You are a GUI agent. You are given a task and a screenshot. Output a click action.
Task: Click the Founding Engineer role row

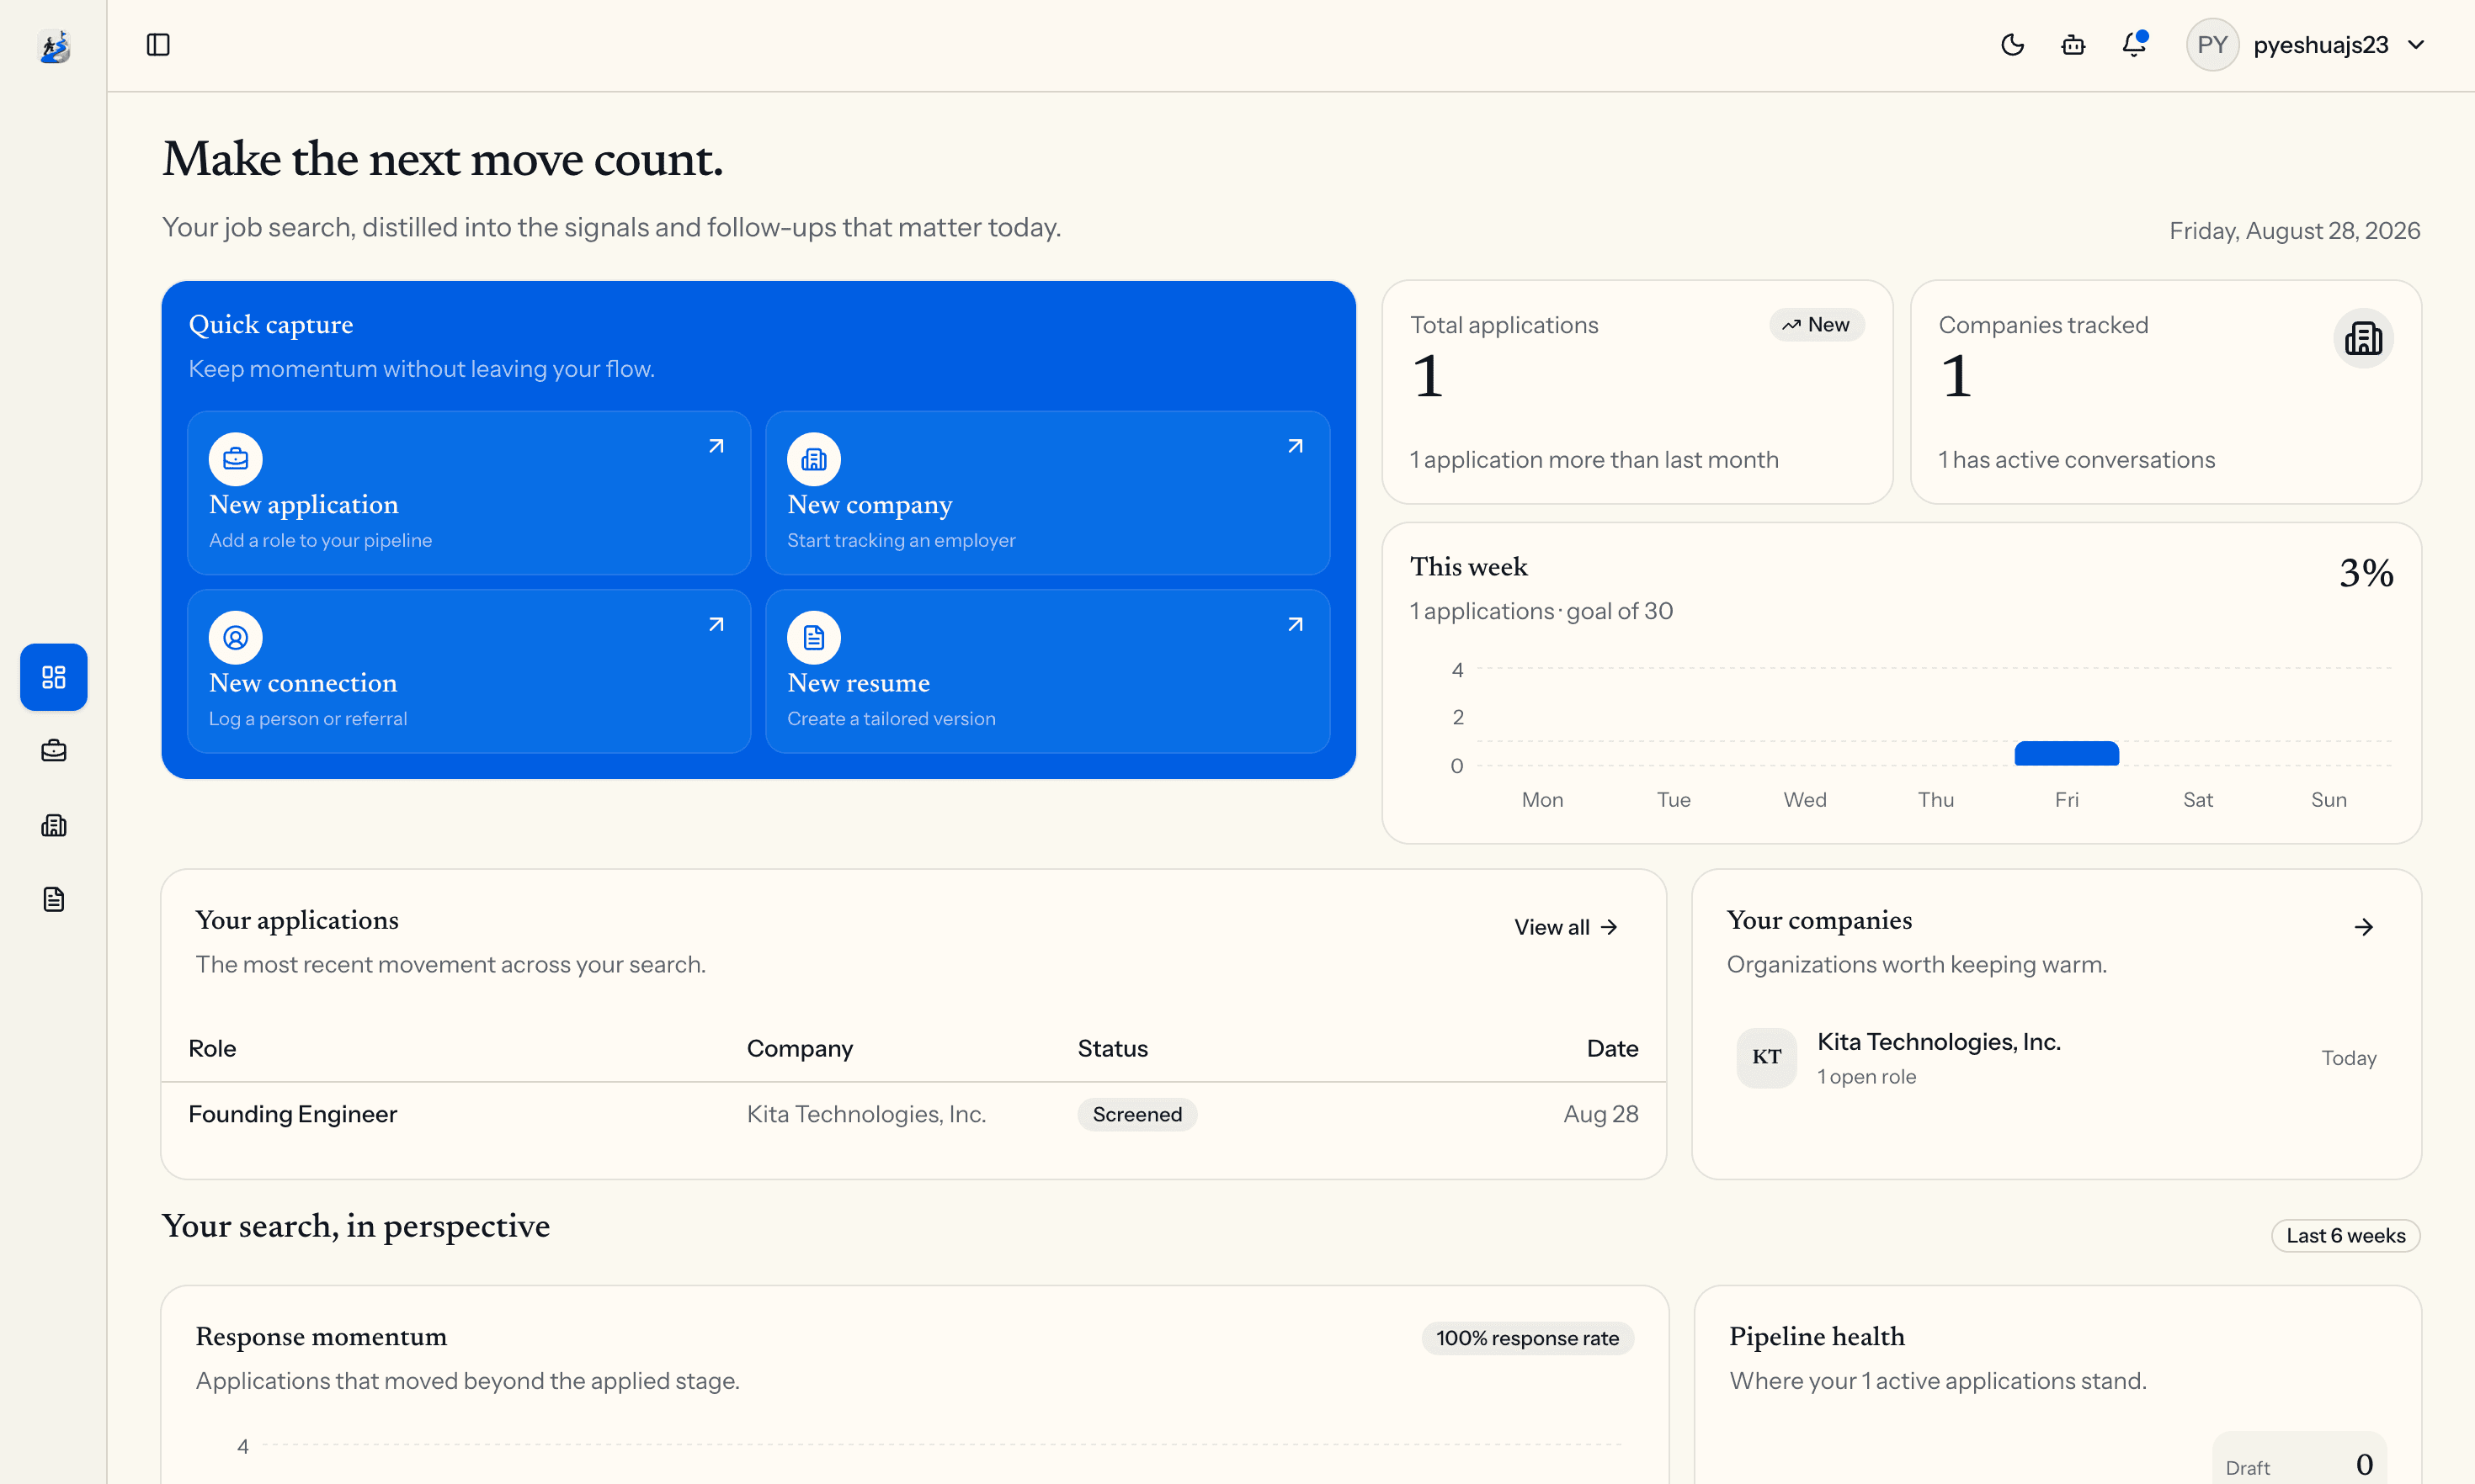point(913,1114)
